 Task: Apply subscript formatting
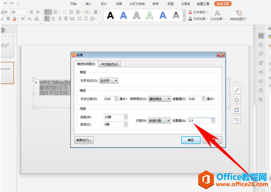coord(30,18)
